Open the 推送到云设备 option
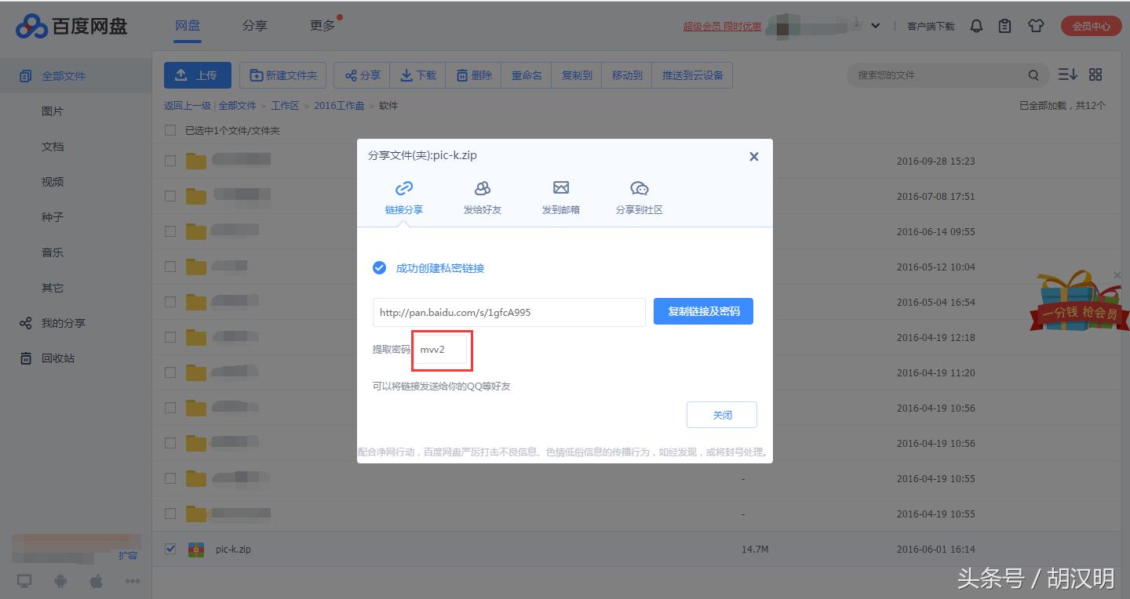The height and width of the screenshot is (599, 1130). tap(692, 74)
